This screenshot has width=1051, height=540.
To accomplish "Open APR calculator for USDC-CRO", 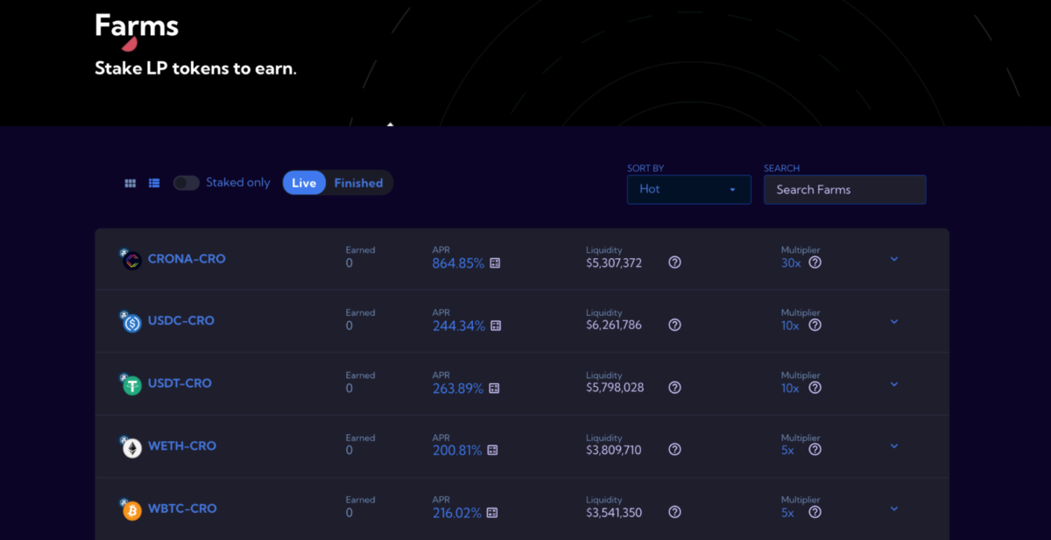I will click(x=495, y=326).
